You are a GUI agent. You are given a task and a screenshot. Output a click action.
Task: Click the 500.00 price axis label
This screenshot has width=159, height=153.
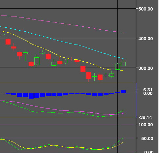145,9
